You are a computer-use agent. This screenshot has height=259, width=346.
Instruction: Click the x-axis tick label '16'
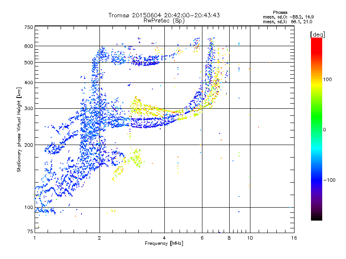tap(294, 238)
